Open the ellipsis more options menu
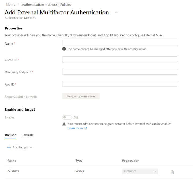193x181 pixels. tap(116, 12)
